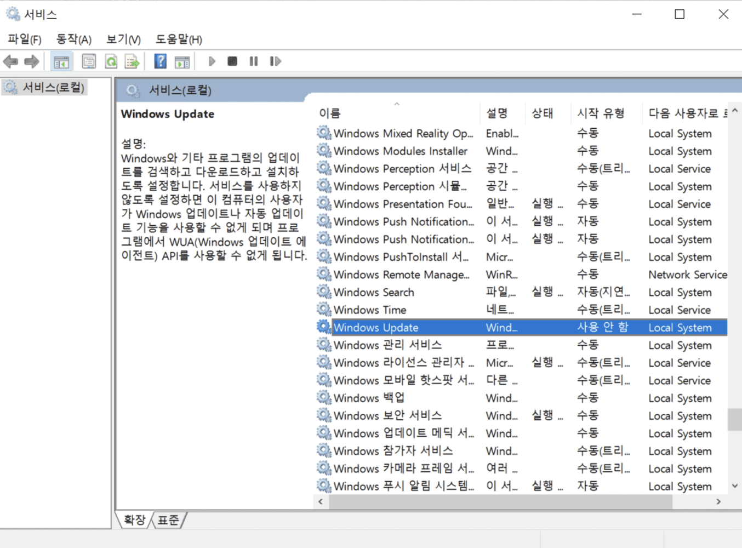The width and height of the screenshot is (742, 548).
Task: Sort by the 설명 column header
Action: pos(502,113)
